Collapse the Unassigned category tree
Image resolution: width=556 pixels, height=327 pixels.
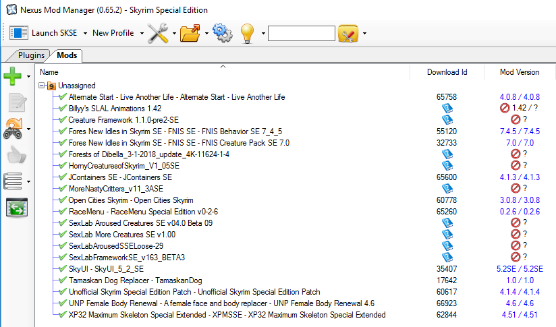click(41, 86)
